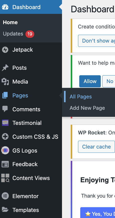Open the Pages menu label
Screen dimensions: 115x218
point(20,95)
